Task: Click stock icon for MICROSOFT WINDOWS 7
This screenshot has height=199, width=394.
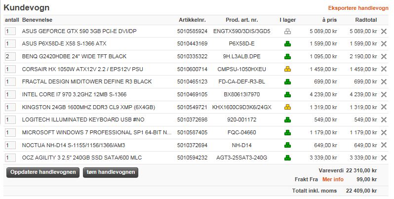Action: [287, 132]
